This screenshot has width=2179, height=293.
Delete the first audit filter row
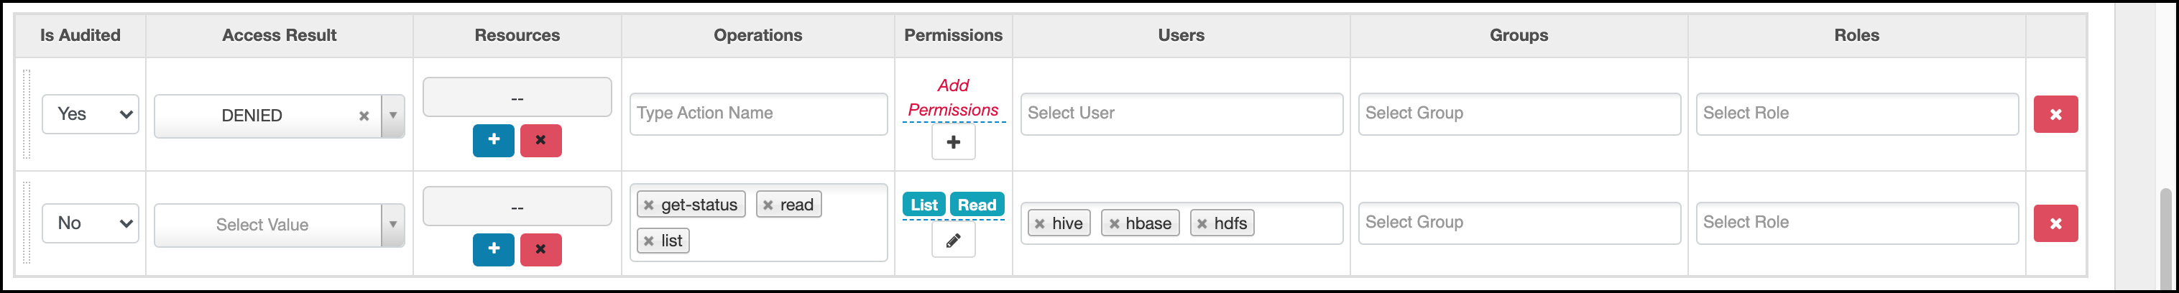click(2055, 115)
